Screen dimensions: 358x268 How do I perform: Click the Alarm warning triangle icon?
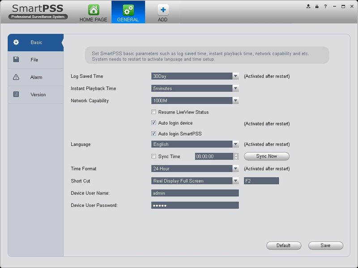16,77
